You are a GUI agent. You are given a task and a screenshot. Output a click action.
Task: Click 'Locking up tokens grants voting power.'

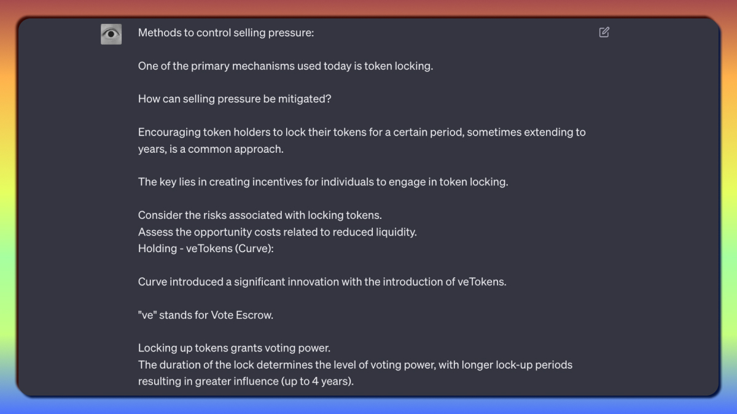coord(234,348)
